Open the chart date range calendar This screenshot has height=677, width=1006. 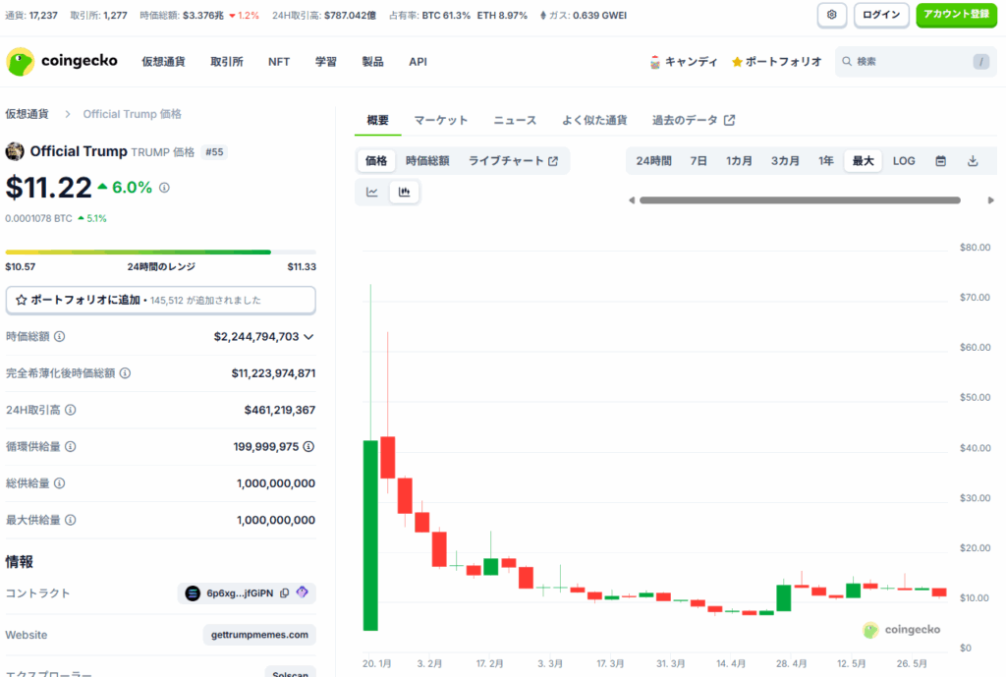click(x=940, y=161)
